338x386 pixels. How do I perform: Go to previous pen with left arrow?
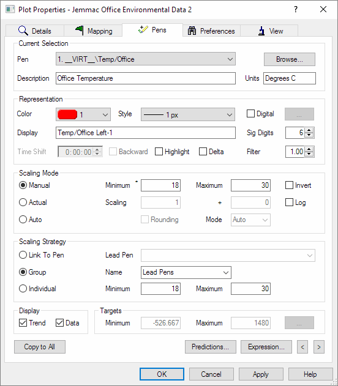pyautogui.click(x=302, y=347)
